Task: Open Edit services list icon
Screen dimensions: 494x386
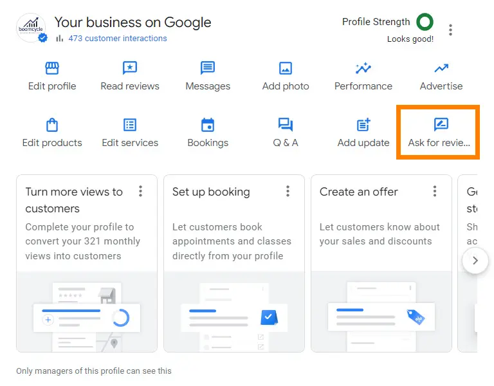Action: click(130, 125)
